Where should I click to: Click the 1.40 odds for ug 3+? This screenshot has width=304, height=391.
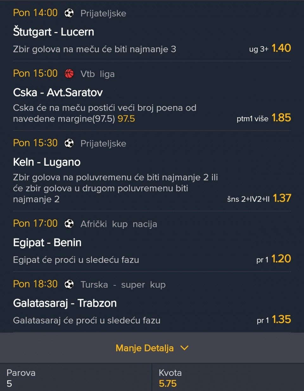coord(281,48)
